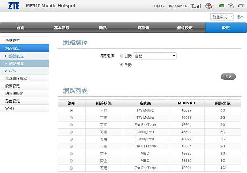Open the 網路選擇 submenu item
This screenshot has width=247, height=173.
pos(25,63)
